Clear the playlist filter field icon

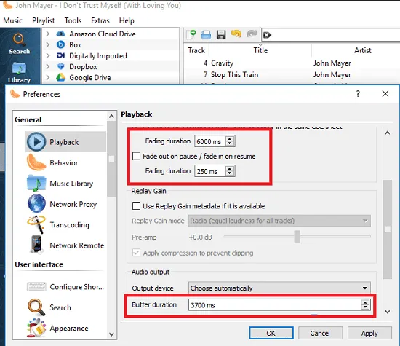click(267, 35)
